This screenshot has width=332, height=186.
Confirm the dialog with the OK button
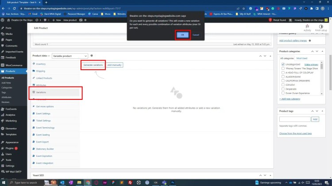(x=182, y=35)
